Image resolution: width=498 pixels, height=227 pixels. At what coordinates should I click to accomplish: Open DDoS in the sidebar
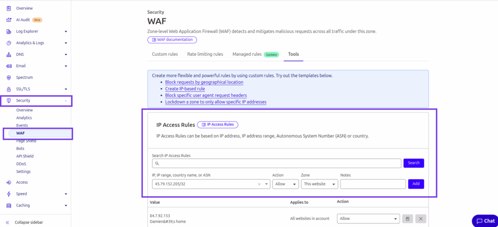pyautogui.click(x=21, y=164)
